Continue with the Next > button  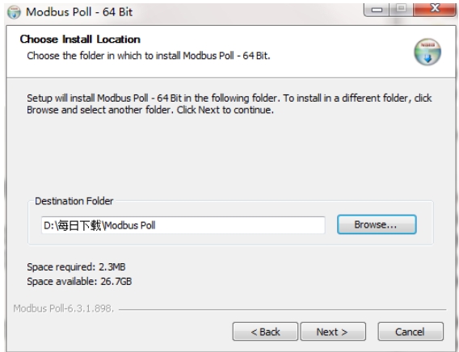(333, 332)
